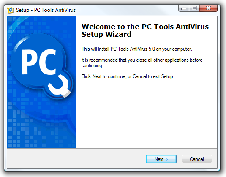Image resolution: width=226 pixels, height=177 pixels.
Task: Cancel the PC Tools AntiVirus setup
Action: pos(197,159)
